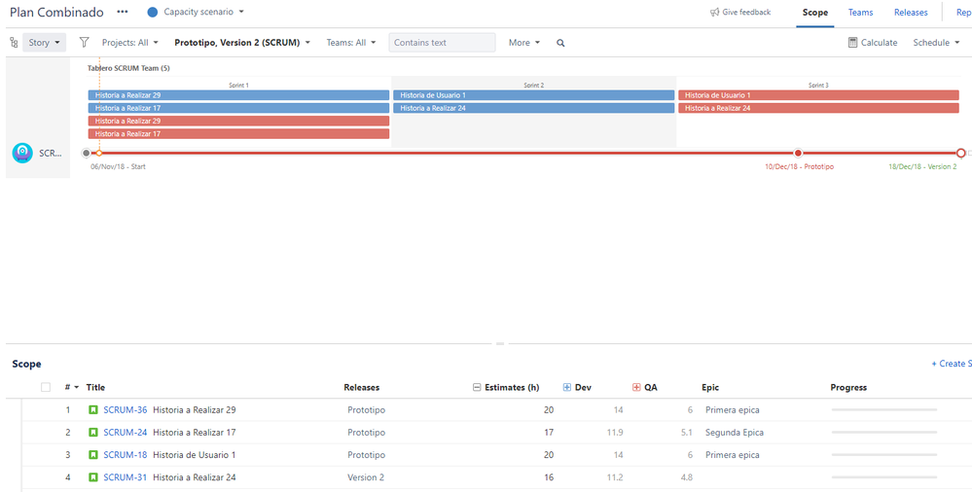
Task: Open the Prototipo, Version 2 releases dropdown
Action: pos(242,43)
